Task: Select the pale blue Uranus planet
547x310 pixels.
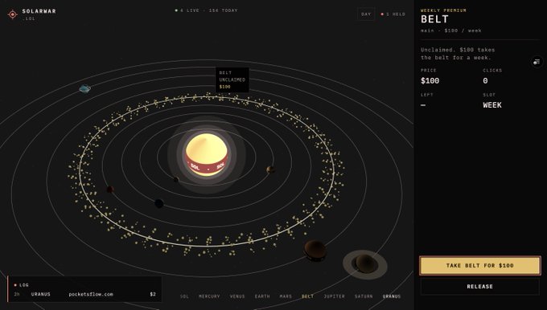Action: (84, 89)
